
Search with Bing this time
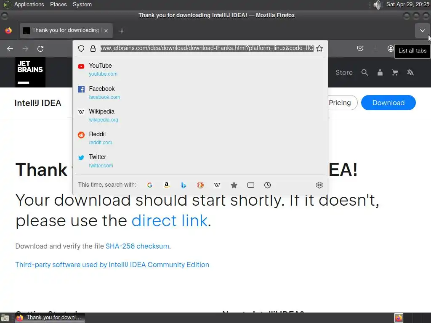(184, 185)
